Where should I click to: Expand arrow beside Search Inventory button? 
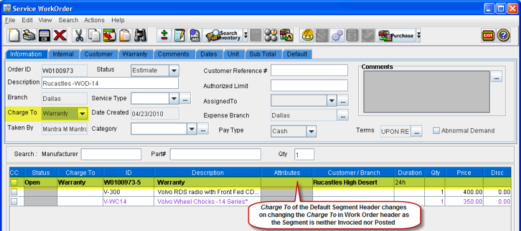[246, 35]
